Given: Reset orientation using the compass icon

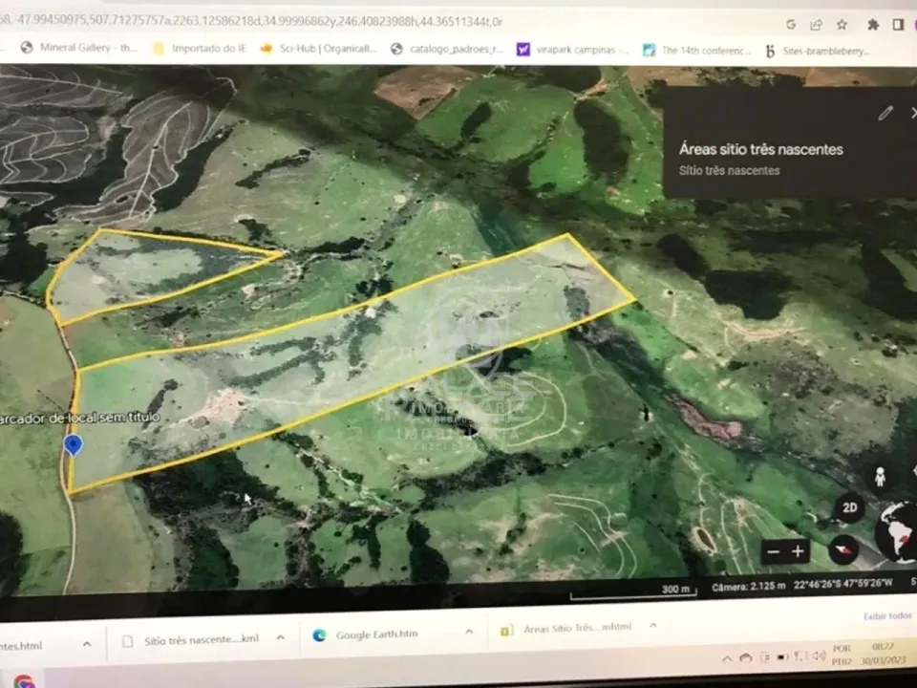Looking at the screenshot, I should point(843,550).
